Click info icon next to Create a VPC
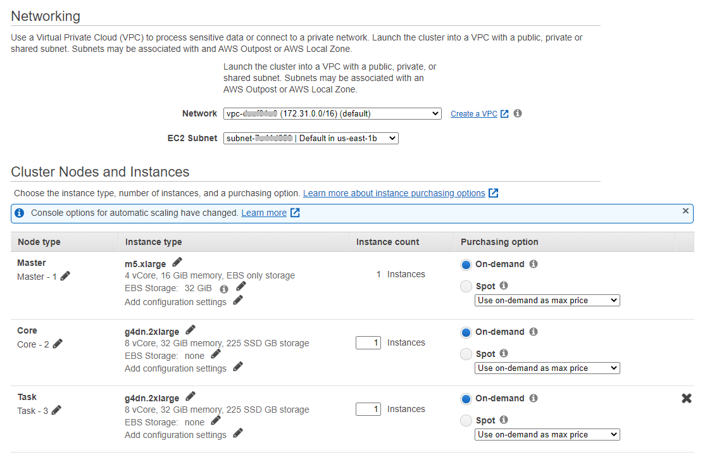 (518, 114)
